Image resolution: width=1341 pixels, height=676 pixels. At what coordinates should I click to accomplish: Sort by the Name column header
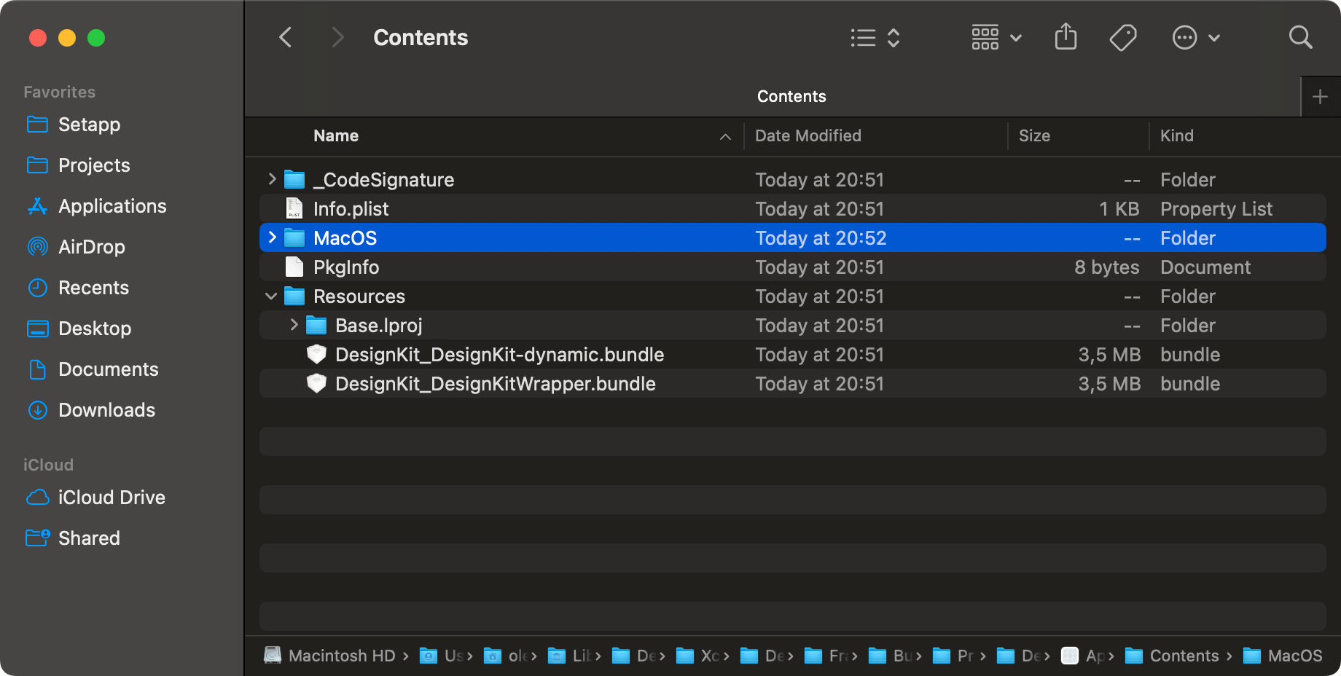pos(336,136)
